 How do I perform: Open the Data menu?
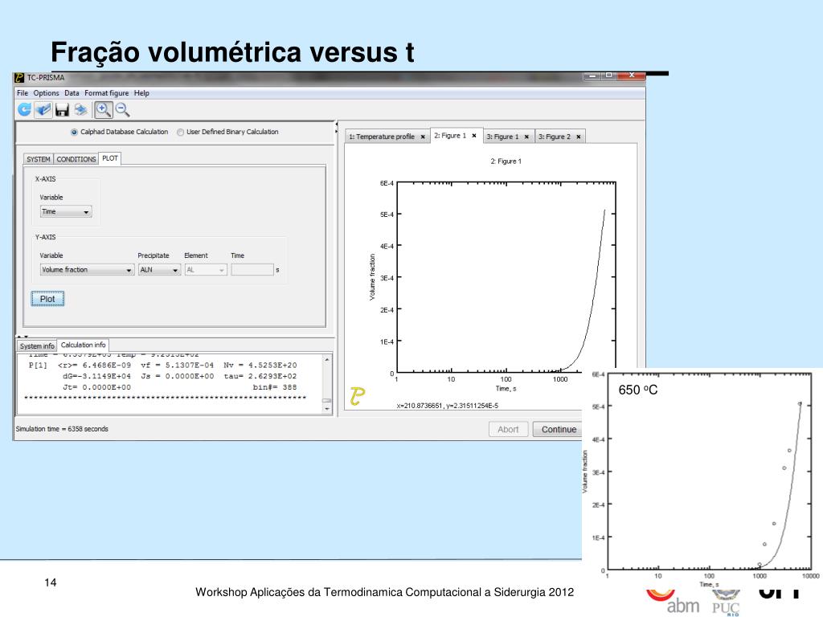coord(72,93)
